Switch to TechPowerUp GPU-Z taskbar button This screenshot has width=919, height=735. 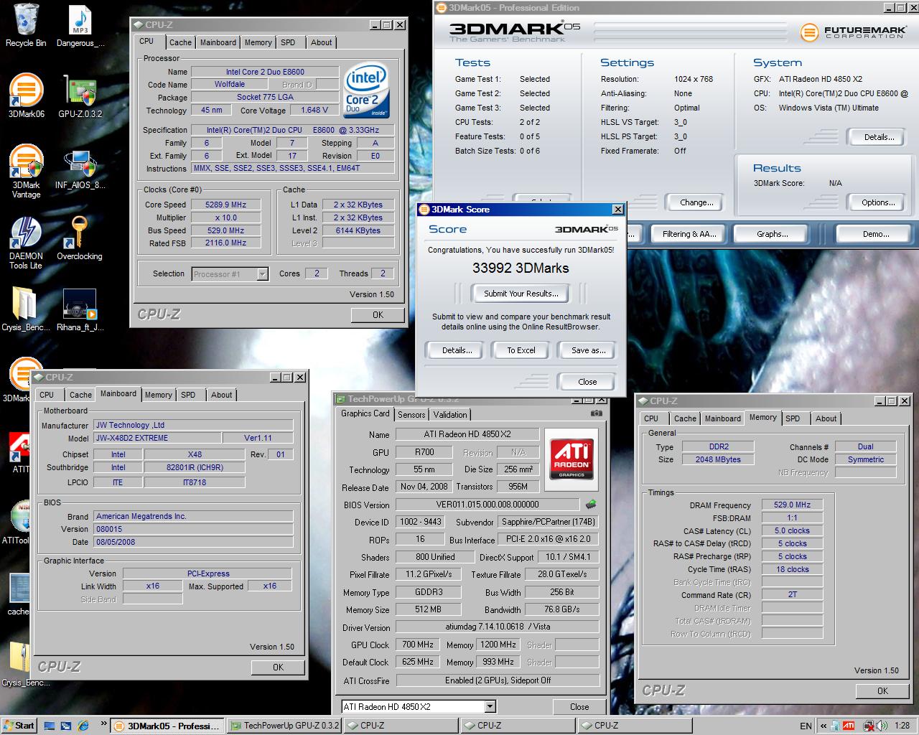click(x=284, y=726)
